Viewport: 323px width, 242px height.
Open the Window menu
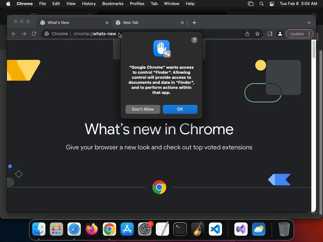tap(172, 4)
